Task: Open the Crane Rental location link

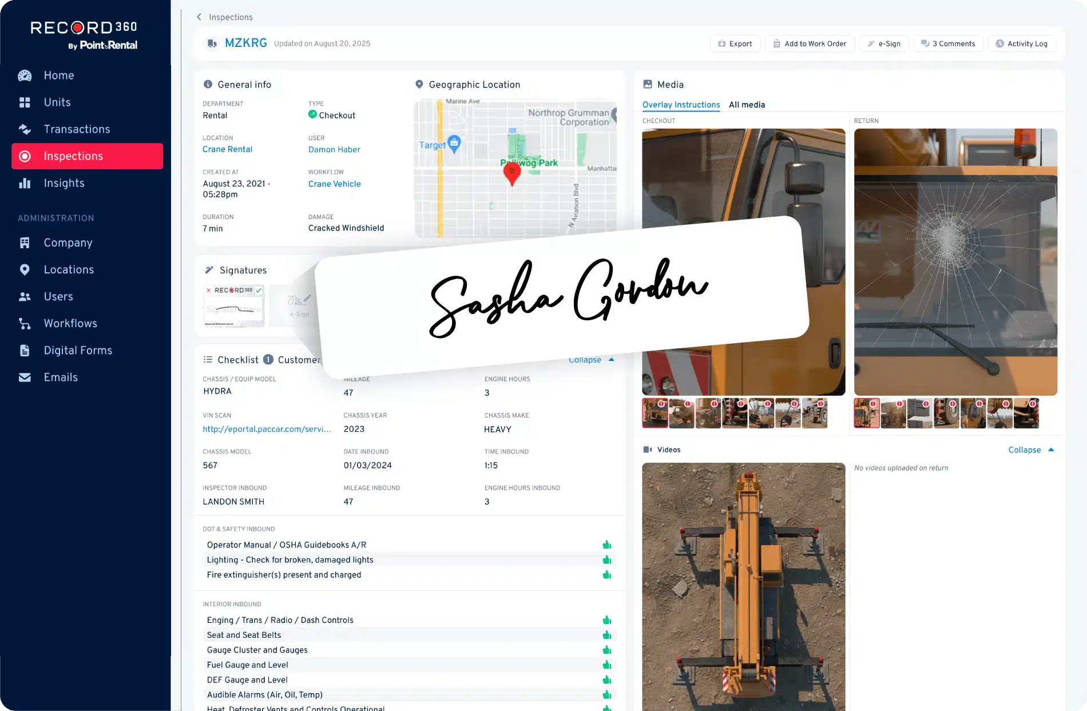Action: click(227, 149)
